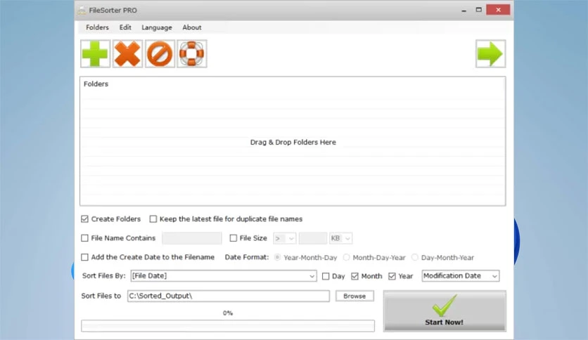Select Month-Day-Year date format
The width and height of the screenshot is (588, 340).
(x=347, y=258)
